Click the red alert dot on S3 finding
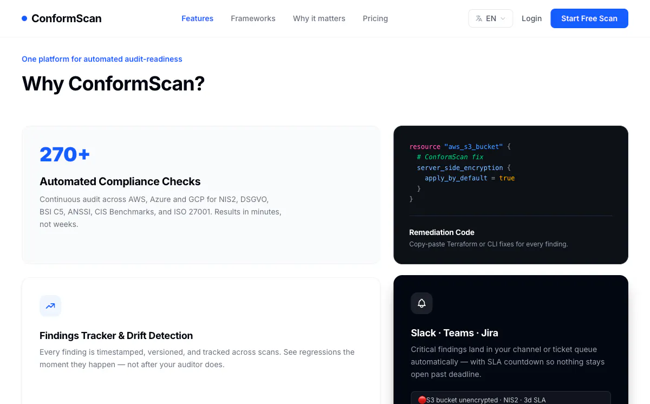This screenshot has width=650, height=404. [x=422, y=400]
